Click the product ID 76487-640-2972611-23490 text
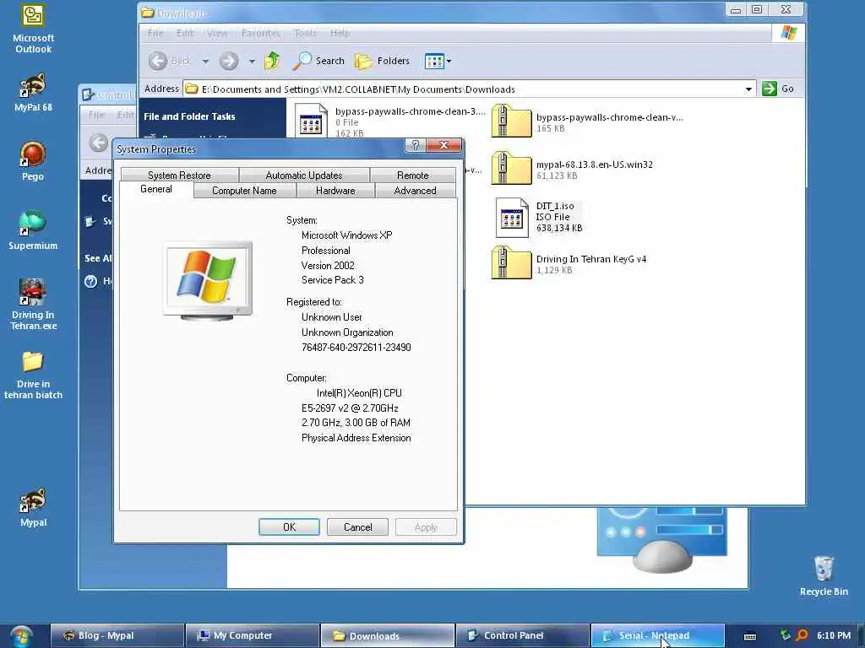The height and width of the screenshot is (648, 865). pyautogui.click(x=356, y=347)
